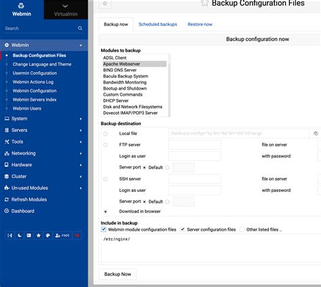Click the Webmin gear icon in the menu

tap(7, 45)
